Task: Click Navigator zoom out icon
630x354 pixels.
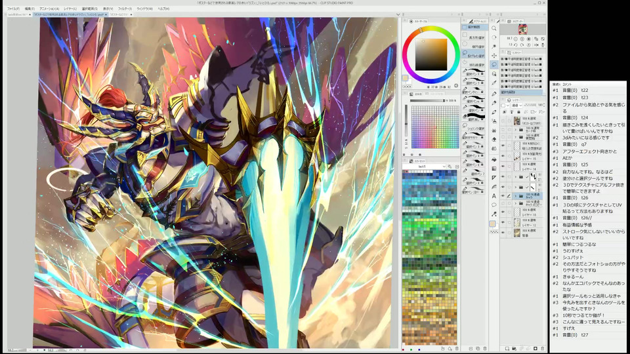Action: click(x=516, y=39)
